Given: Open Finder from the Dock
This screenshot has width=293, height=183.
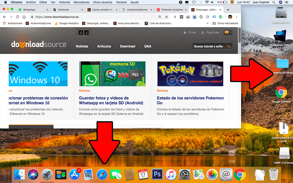Looking at the screenshot, I should [19, 174].
